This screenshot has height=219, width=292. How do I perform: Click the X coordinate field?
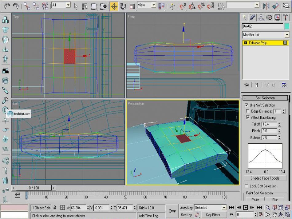(78, 208)
